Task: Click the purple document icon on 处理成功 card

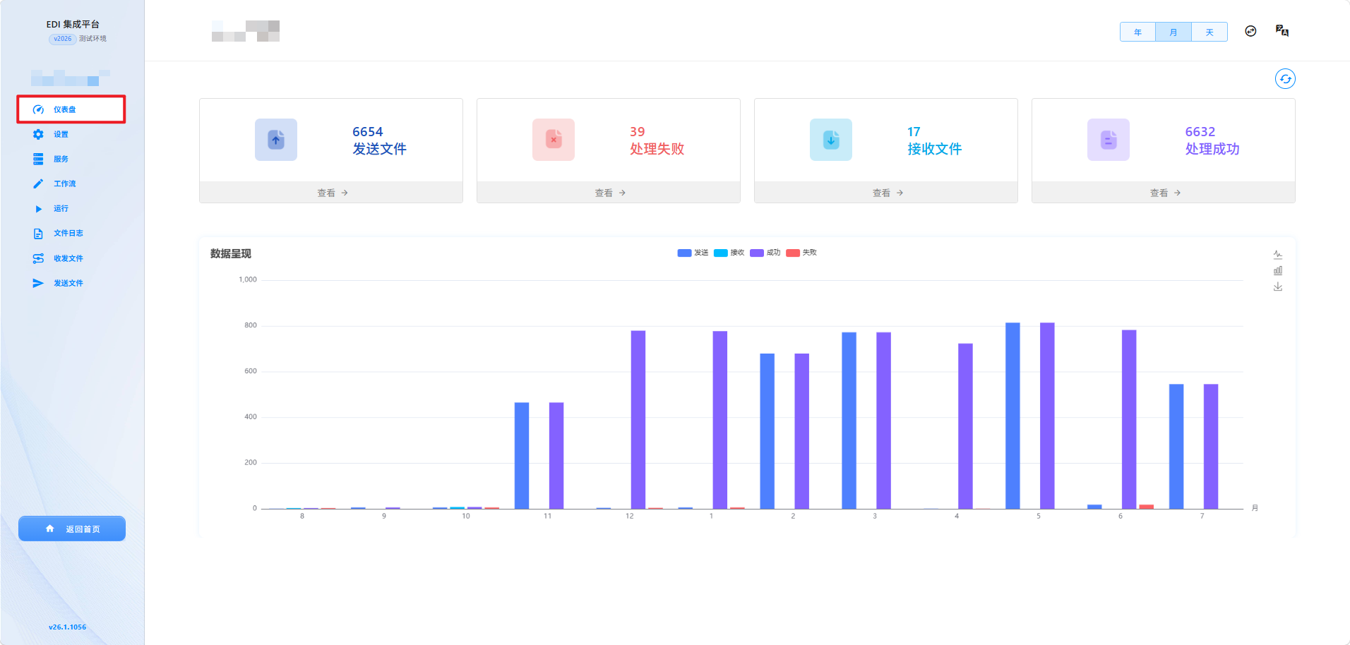Action: tap(1109, 140)
